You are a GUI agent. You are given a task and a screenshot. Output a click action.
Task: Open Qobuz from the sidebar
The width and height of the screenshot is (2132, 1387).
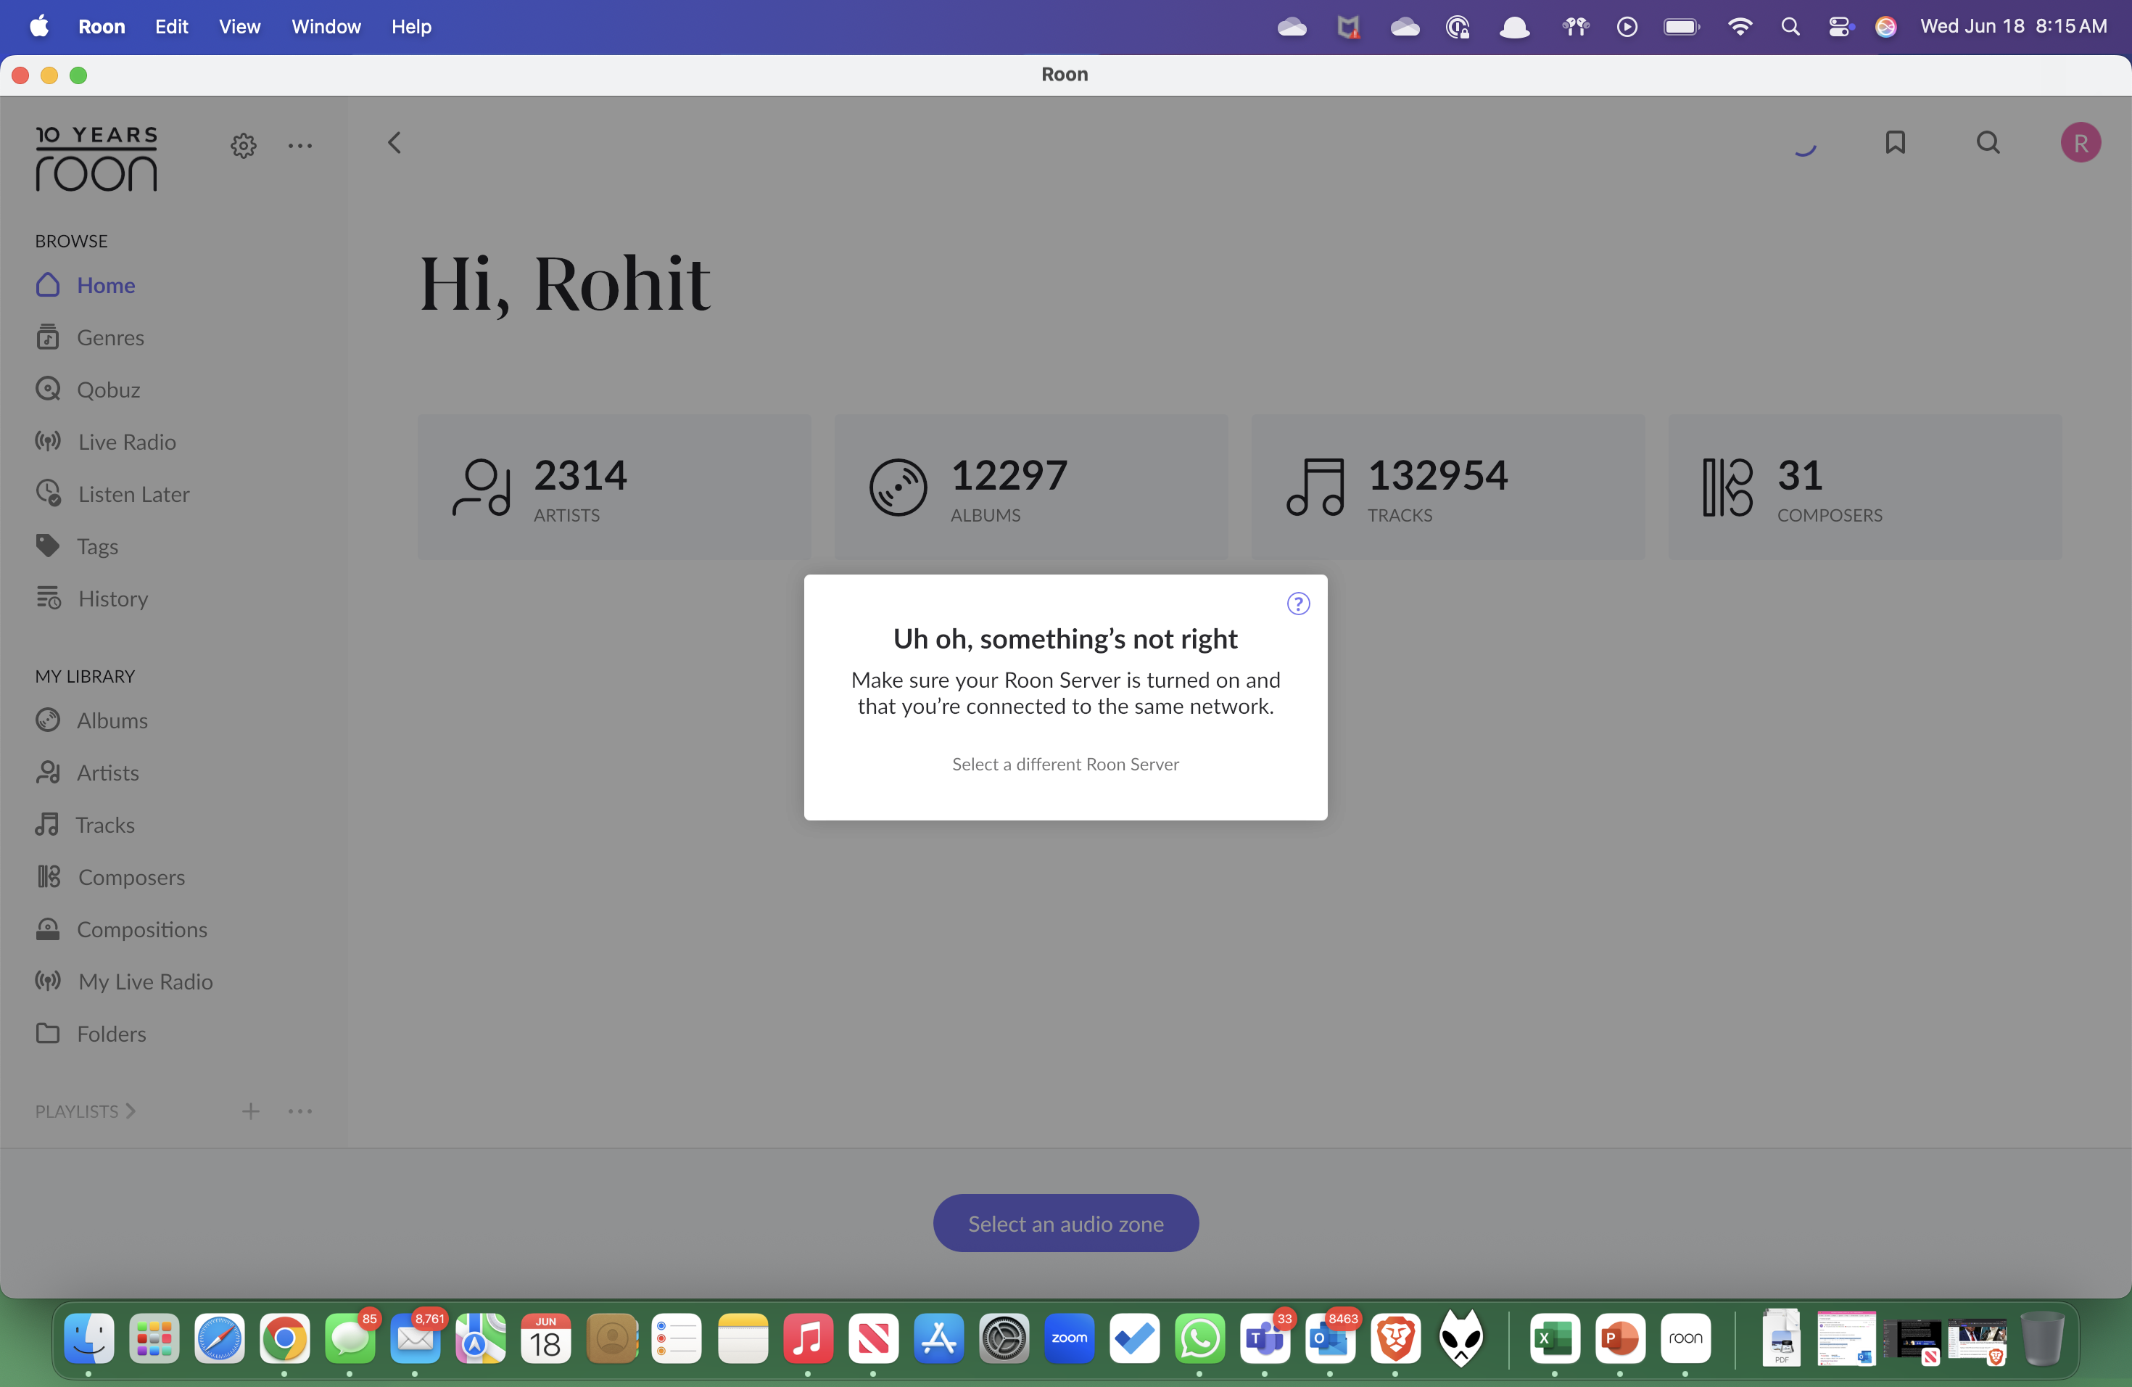click(108, 389)
